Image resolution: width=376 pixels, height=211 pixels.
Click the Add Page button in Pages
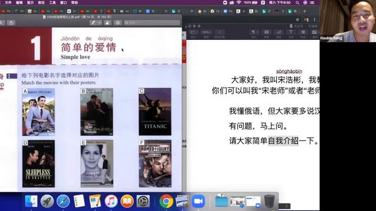point(219,32)
